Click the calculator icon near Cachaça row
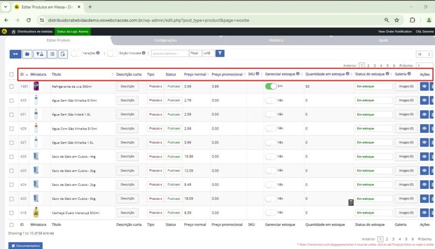This screenshot has width=435, height=249. [351, 202]
